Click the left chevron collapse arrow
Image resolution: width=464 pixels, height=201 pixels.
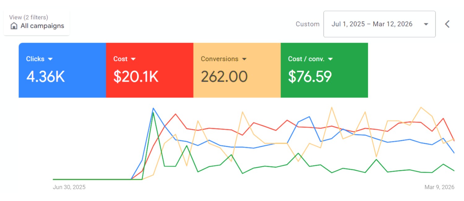click(447, 24)
